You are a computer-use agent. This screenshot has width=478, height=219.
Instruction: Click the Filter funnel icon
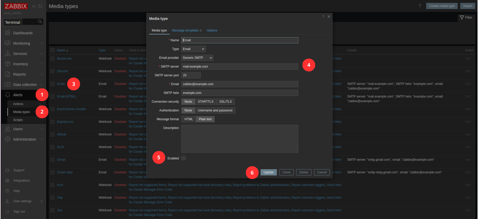point(462,17)
